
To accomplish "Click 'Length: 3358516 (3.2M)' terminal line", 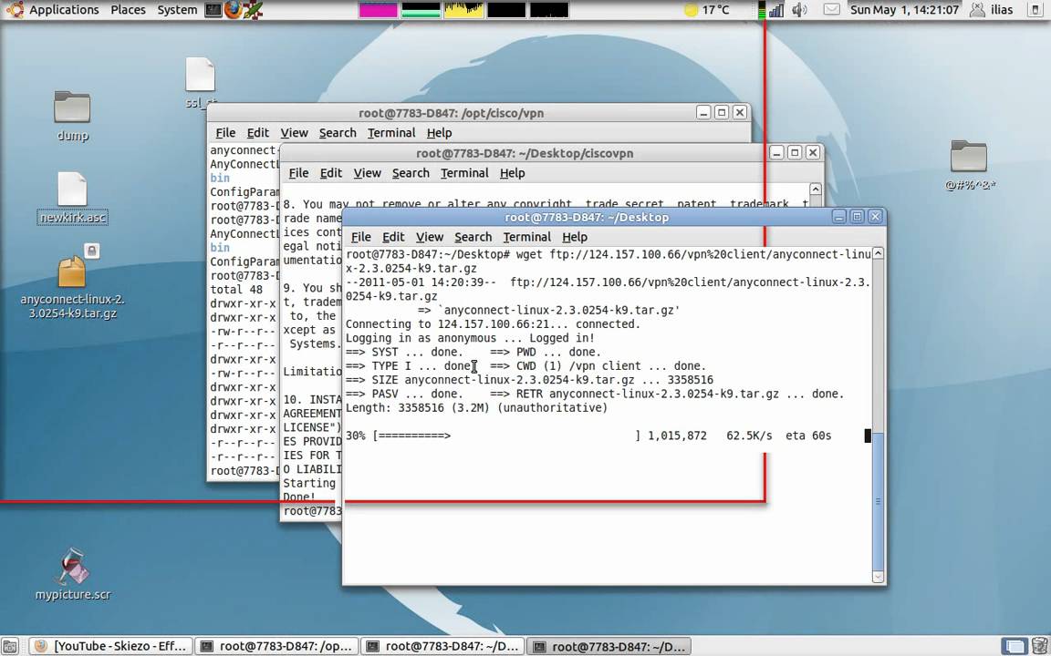I will click(x=476, y=407).
